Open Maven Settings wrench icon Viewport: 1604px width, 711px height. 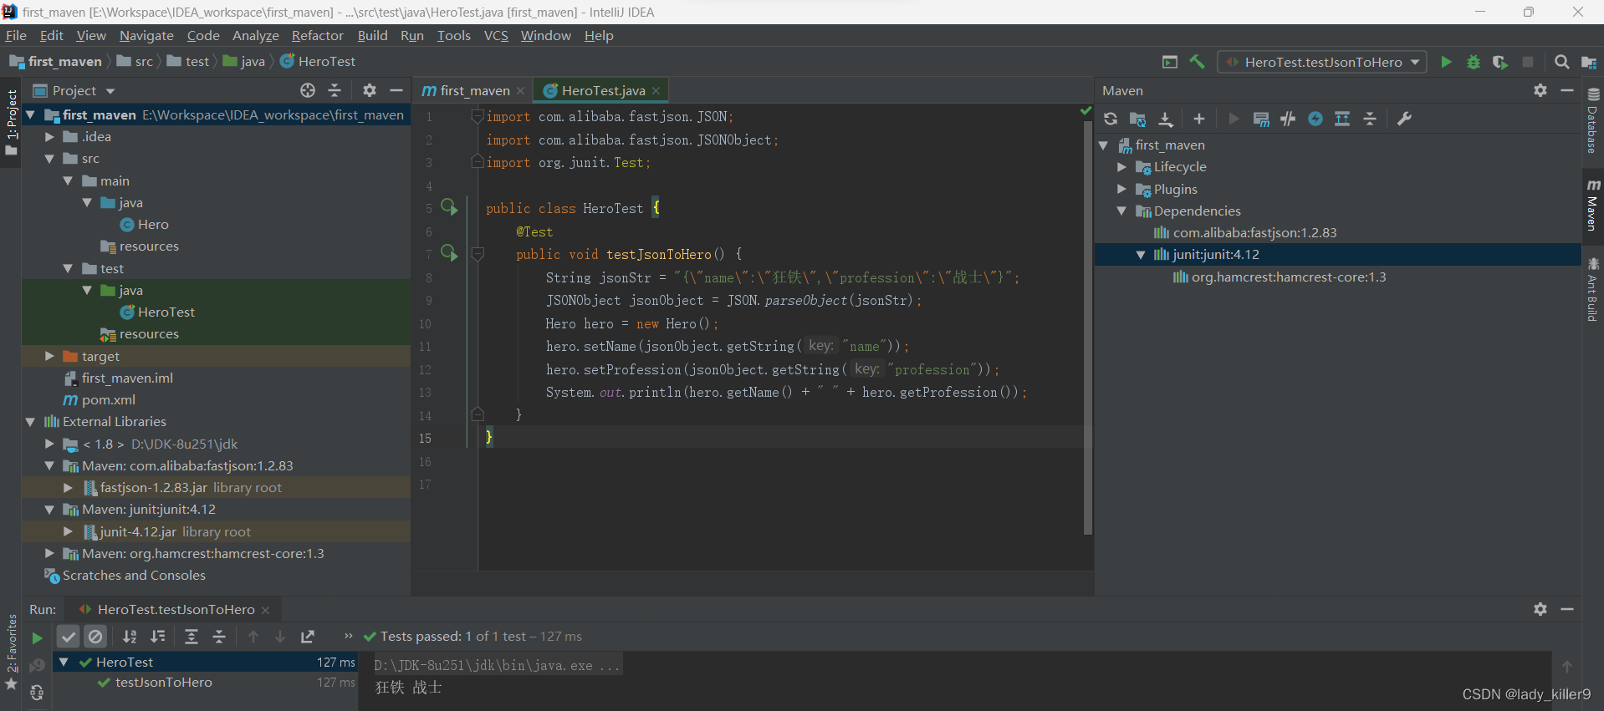click(1405, 119)
